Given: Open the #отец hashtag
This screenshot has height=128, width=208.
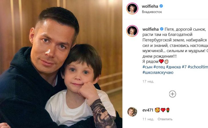Looking at the screenshot, I should click(159, 67).
